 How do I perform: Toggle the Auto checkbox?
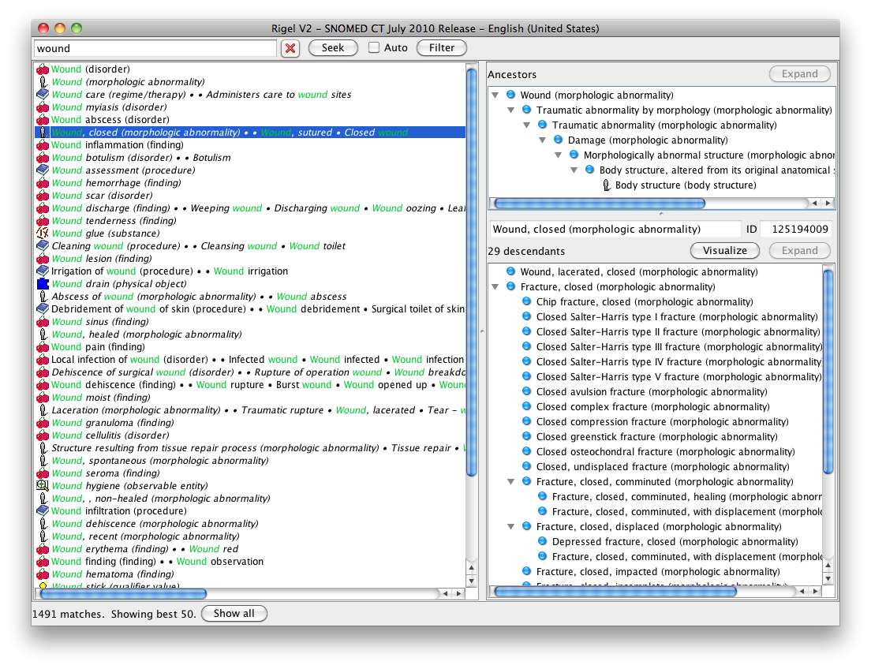[374, 48]
